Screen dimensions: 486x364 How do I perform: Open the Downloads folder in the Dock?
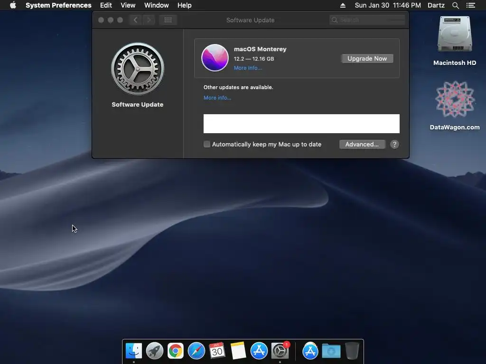(x=331, y=351)
